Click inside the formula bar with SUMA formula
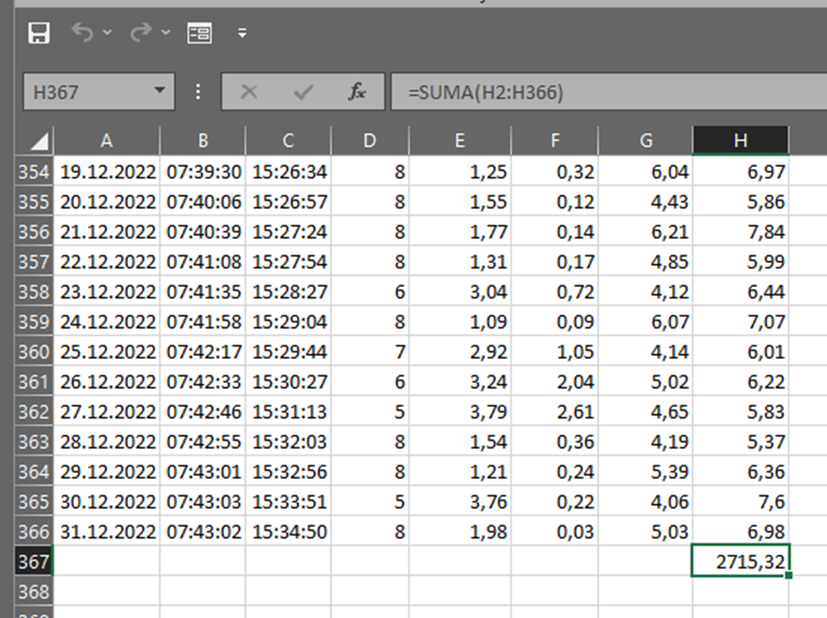Viewport: 827px width, 618px height. pos(605,92)
